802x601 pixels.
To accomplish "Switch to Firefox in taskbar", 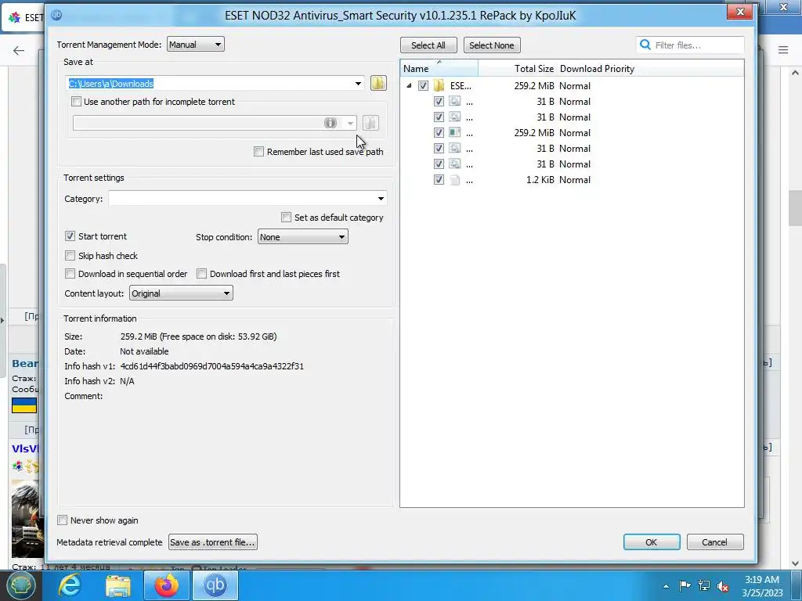I will [x=167, y=585].
